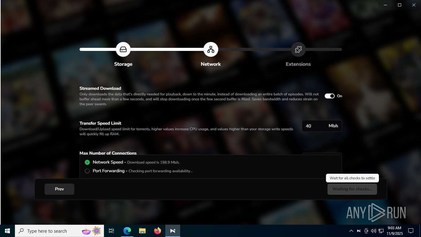421x237 pixels.
Task: Click the camera meet-now tray icon
Action: coord(366,231)
